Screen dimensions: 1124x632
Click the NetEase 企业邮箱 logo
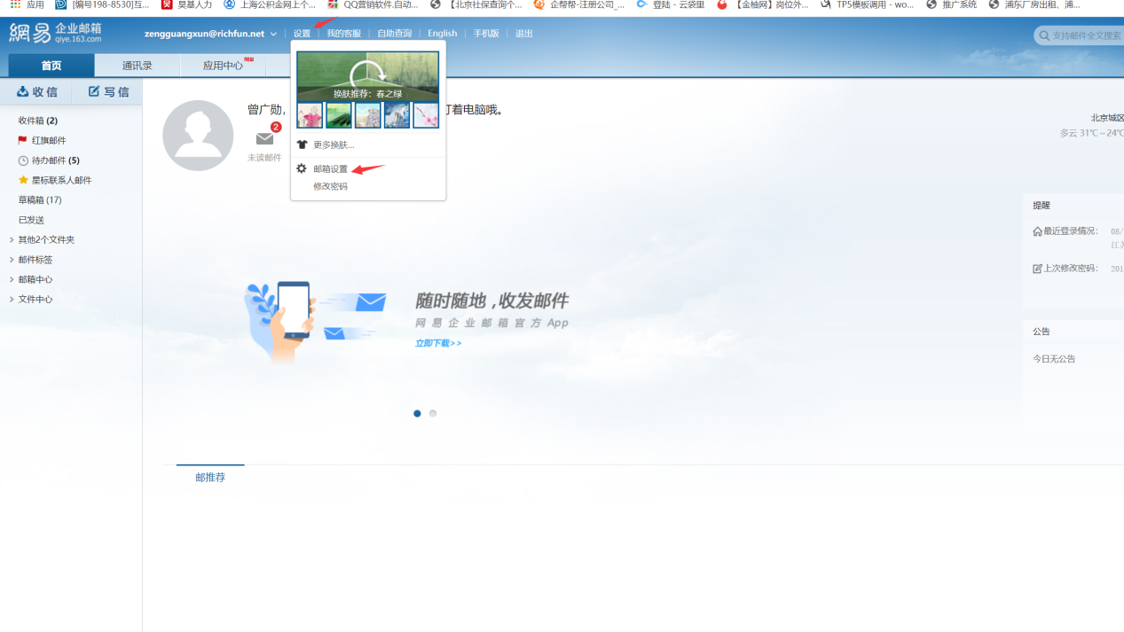[x=56, y=34]
